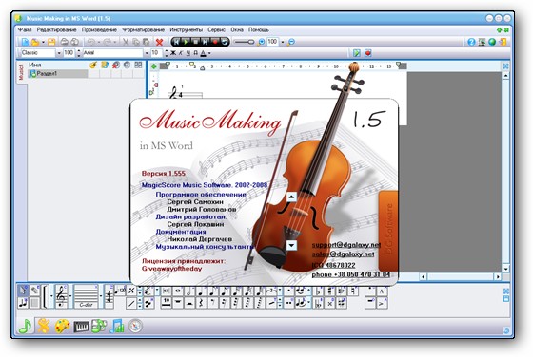533x357 pixels.
Task: Toggle underline Ч text formatting
Action: pos(188,53)
